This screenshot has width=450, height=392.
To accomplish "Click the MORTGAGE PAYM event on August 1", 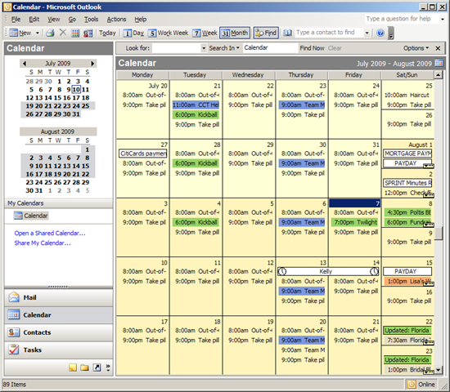I will (407, 154).
